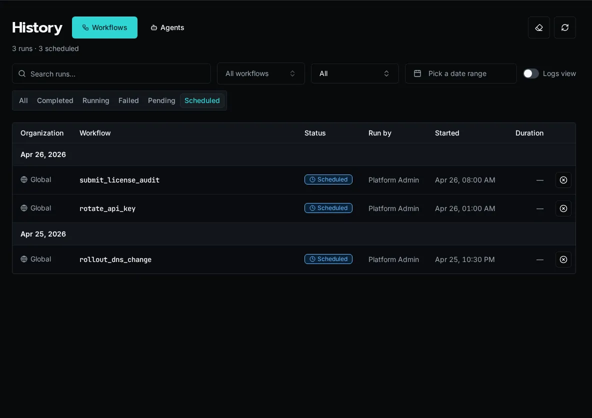Click the Apr 25, 2026 date group header
The height and width of the screenshot is (418, 592).
294,234
